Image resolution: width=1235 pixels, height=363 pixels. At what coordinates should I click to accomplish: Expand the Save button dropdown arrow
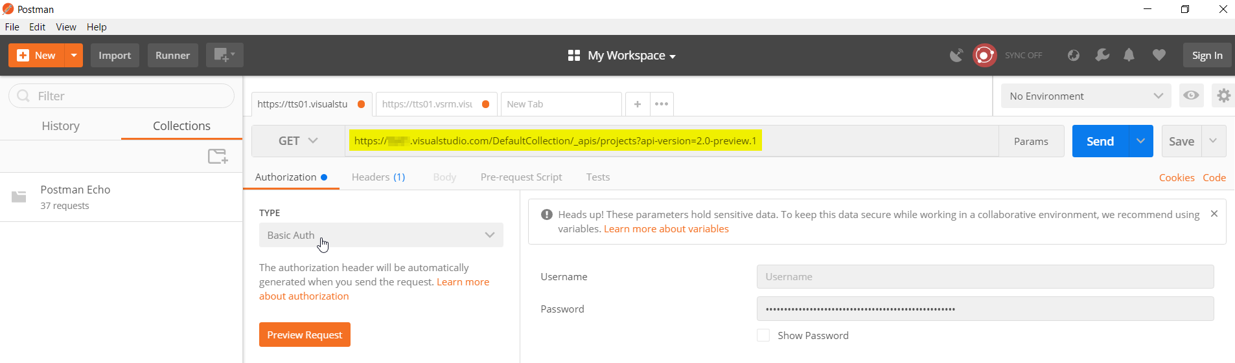tap(1214, 141)
